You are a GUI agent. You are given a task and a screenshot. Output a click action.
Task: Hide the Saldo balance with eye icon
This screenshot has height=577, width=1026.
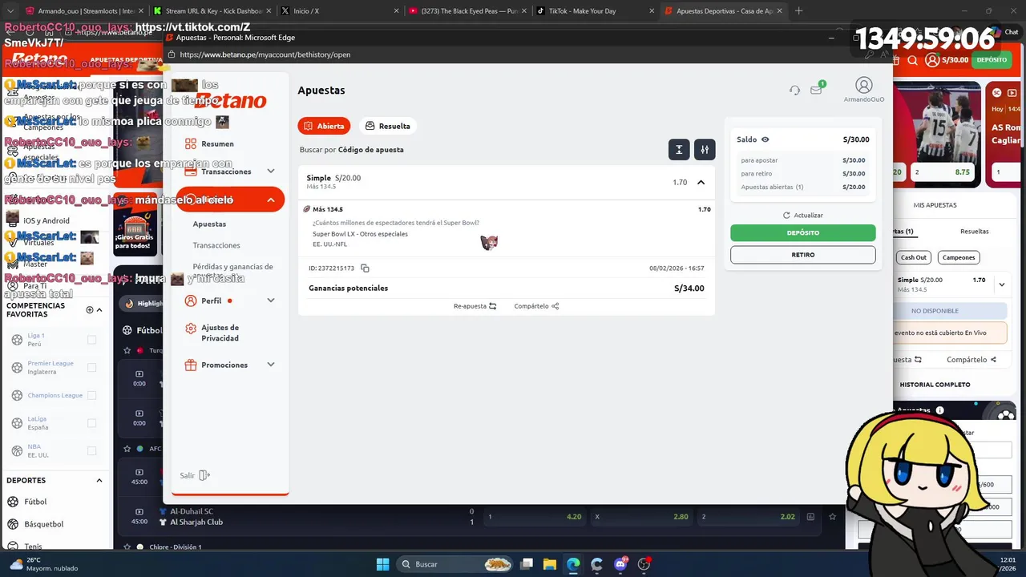pyautogui.click(x=765, y=139)
